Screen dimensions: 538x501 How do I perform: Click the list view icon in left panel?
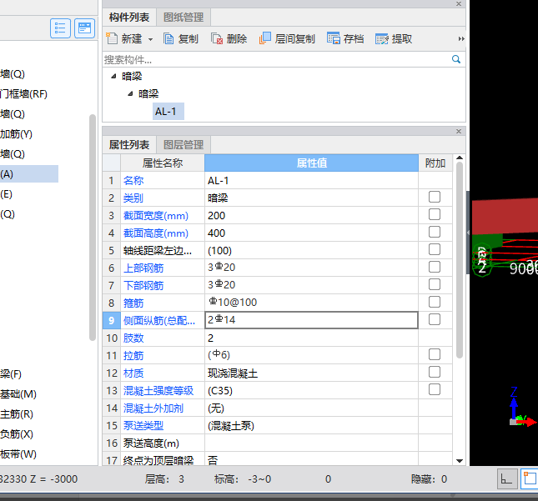[60, 28]
